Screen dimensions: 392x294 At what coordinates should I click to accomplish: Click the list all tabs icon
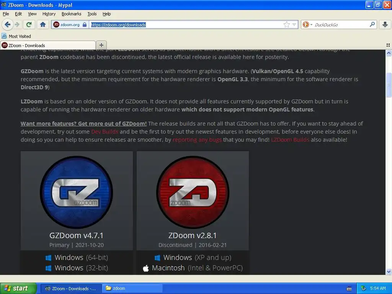click(388, 45)
